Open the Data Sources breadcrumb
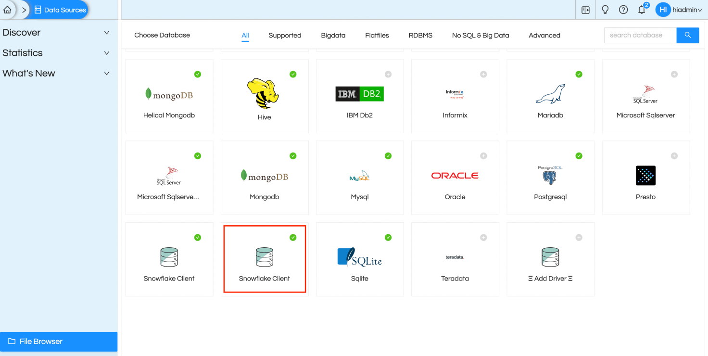The width and height of the screenshot is (708, 356). pos(60,10)
